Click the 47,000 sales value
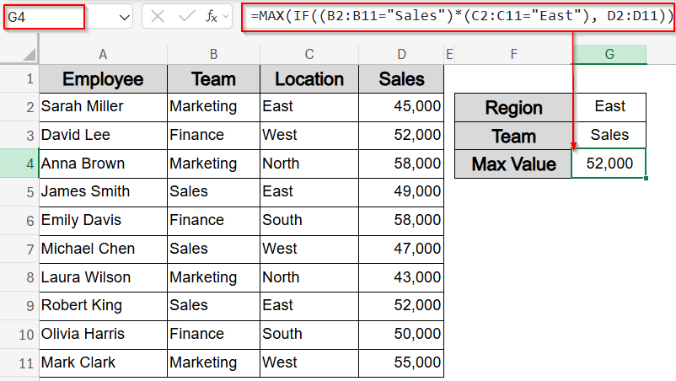The image size is (676, 381). coord(401,249)
